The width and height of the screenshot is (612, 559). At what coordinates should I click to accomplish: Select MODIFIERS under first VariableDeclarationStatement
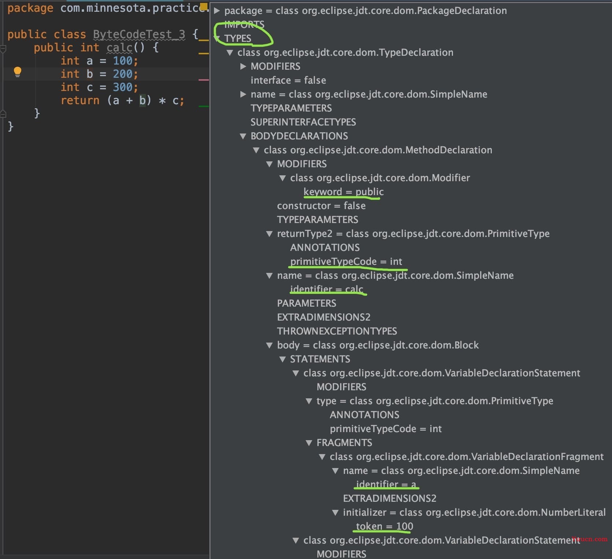click(341, 387)
